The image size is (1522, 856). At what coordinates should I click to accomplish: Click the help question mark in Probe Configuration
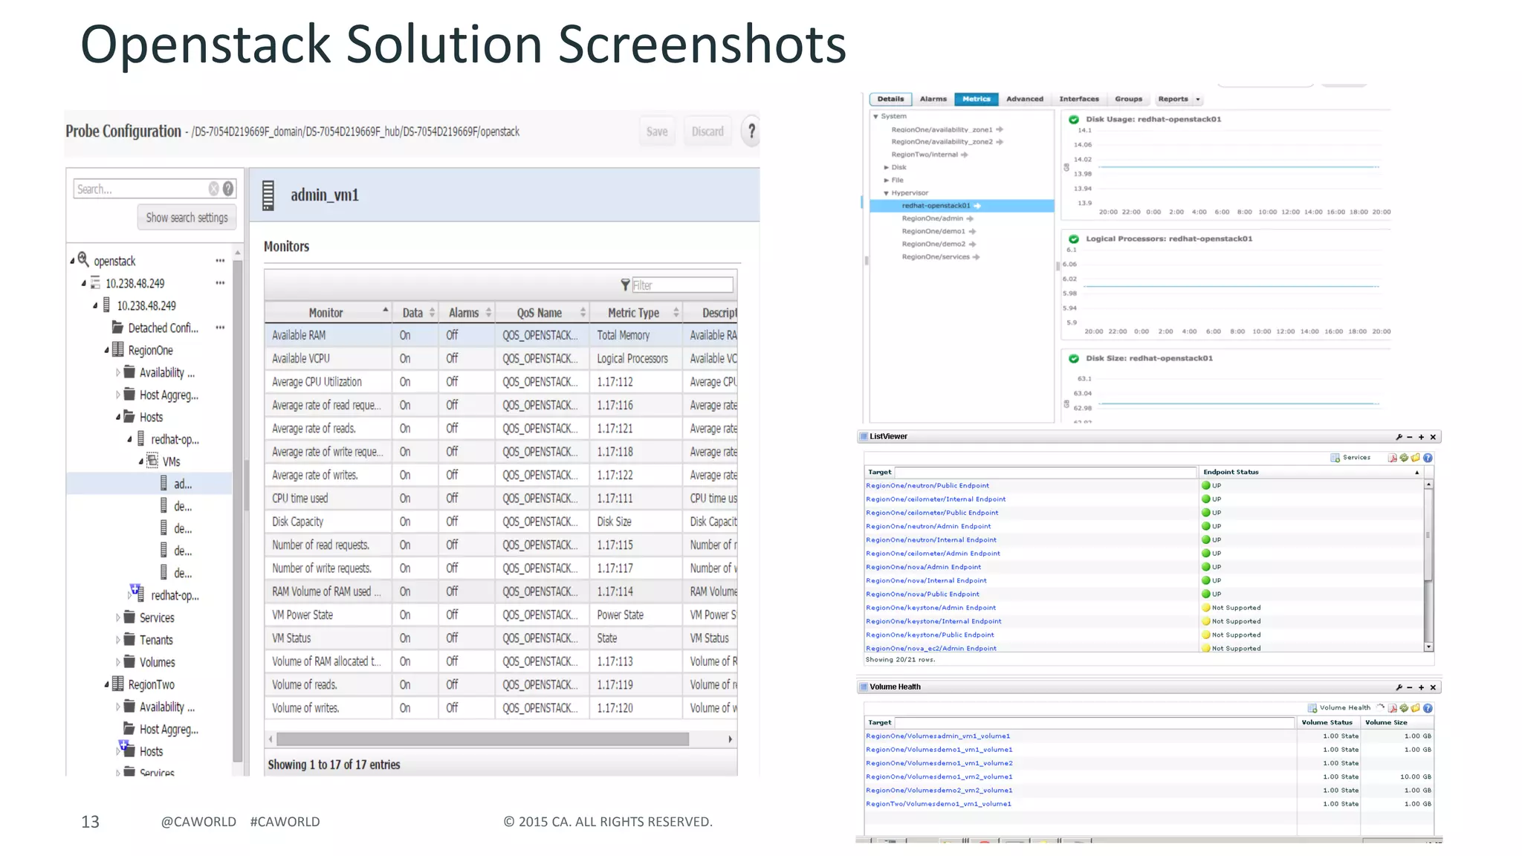coord(751,132)
